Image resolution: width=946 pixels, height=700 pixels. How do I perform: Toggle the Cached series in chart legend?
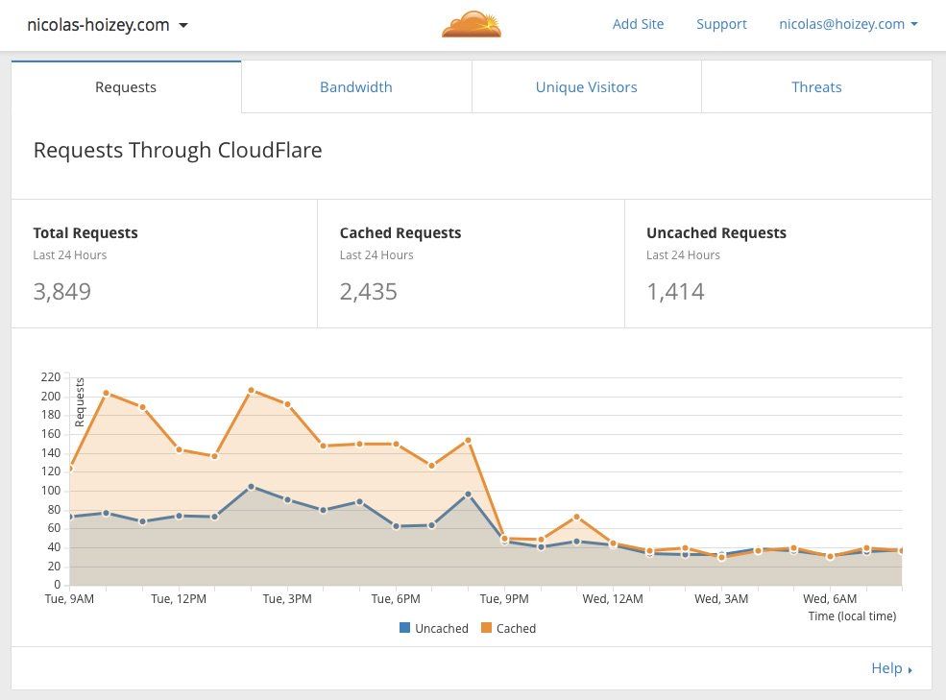pyautogui.click(x=516, y=629)
